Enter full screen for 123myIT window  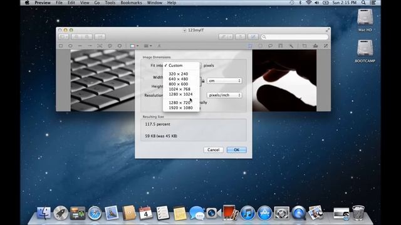coord(327,30)
